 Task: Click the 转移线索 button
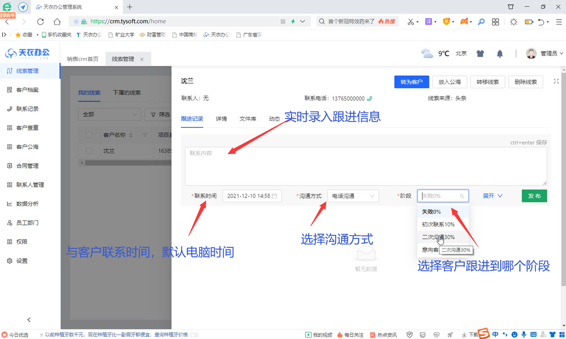pos(488,82)
